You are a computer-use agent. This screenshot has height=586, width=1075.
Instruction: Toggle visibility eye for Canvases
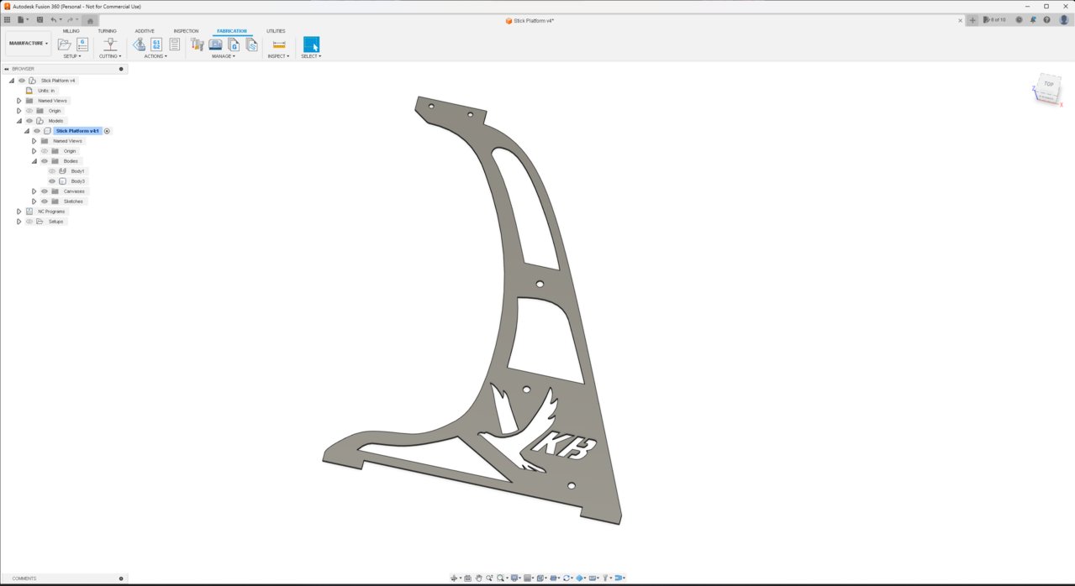coord(45,191)
